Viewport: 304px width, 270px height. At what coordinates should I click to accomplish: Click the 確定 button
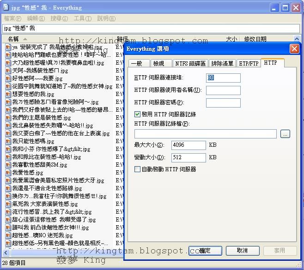(x=205, y=251)
